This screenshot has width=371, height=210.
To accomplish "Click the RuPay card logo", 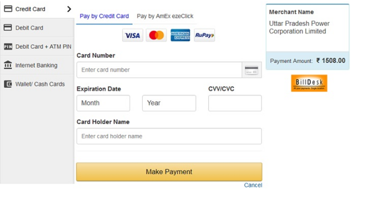I will (x=205, y=35).
